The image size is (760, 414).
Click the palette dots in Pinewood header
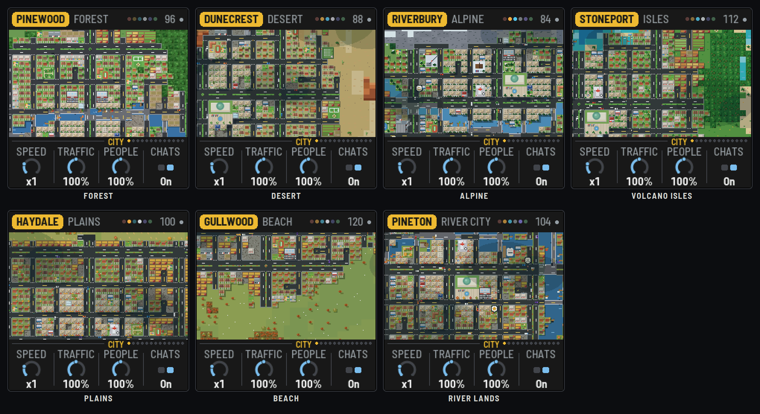coord(142,19)
